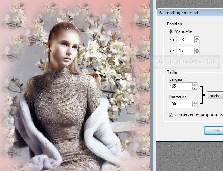Toggle Conserver les proportions checkbox
The height and width of the screenshot is (171, 223).
(171, 114)
